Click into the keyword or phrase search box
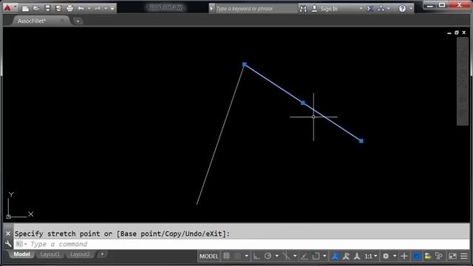The height and width of the screenshot is (266, 473). click(256, 8)
